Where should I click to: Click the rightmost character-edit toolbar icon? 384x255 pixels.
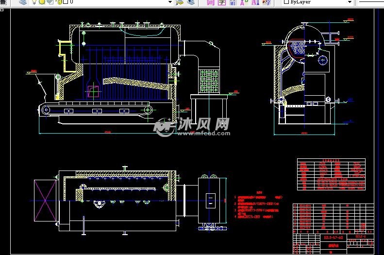point(267,2)
